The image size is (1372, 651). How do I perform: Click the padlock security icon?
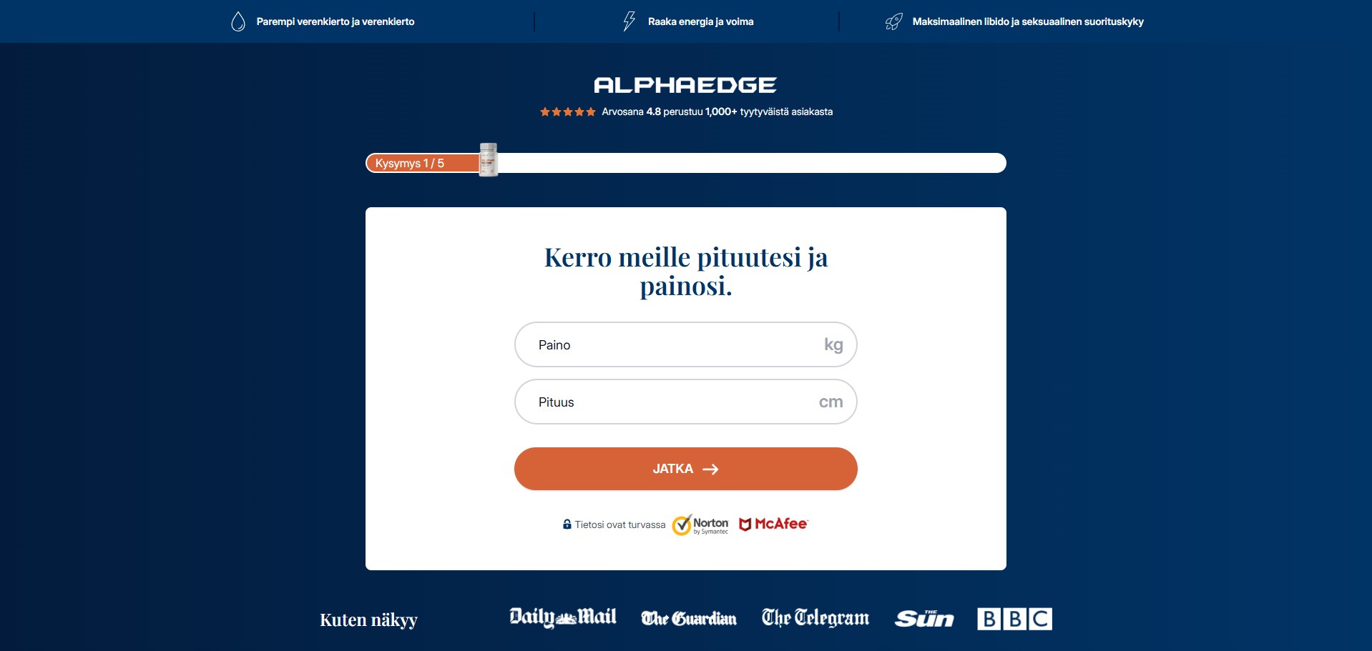pos(567,524)
